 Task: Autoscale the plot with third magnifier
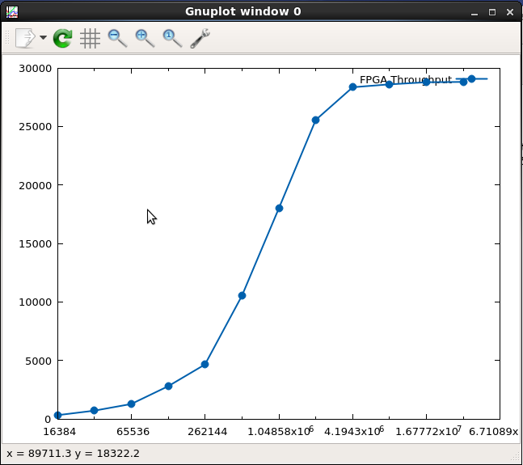tap(172, 38)
